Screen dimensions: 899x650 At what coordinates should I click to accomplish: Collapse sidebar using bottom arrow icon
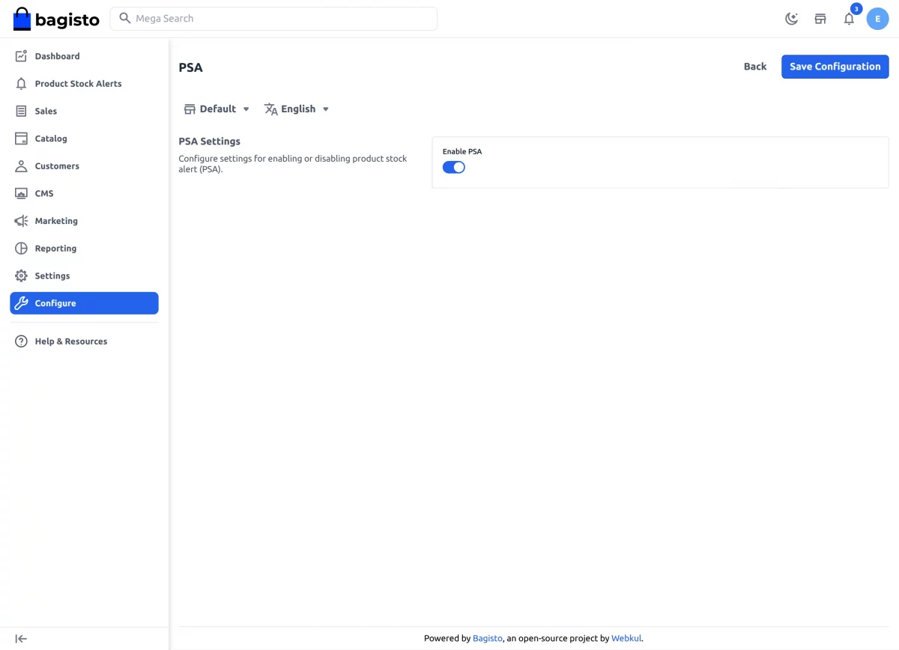point(21,639)
